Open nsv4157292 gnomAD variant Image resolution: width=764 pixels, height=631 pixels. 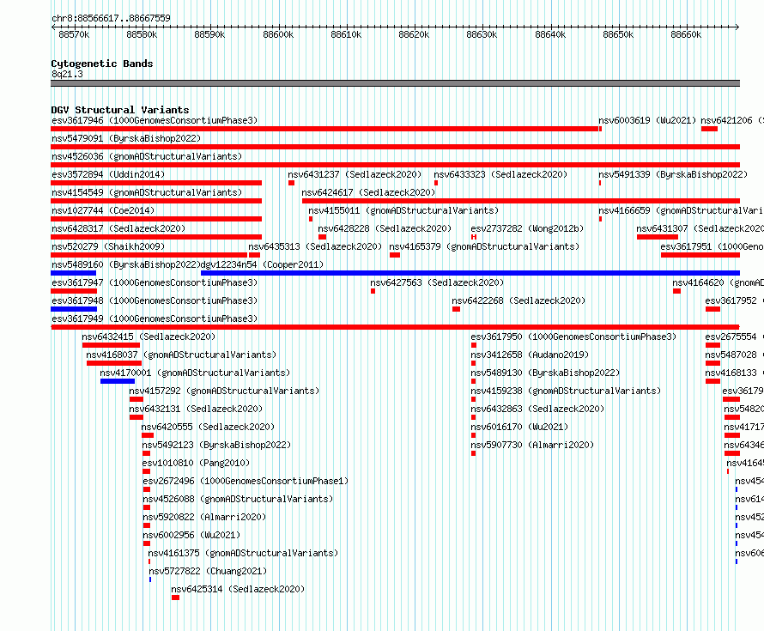point(224,391)
